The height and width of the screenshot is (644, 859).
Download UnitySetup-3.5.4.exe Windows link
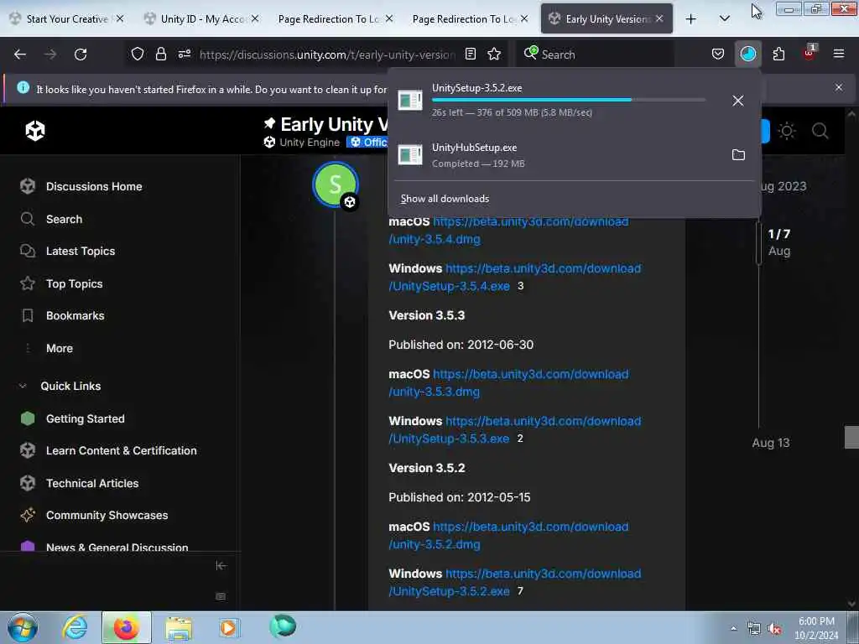tap(515, 277)
